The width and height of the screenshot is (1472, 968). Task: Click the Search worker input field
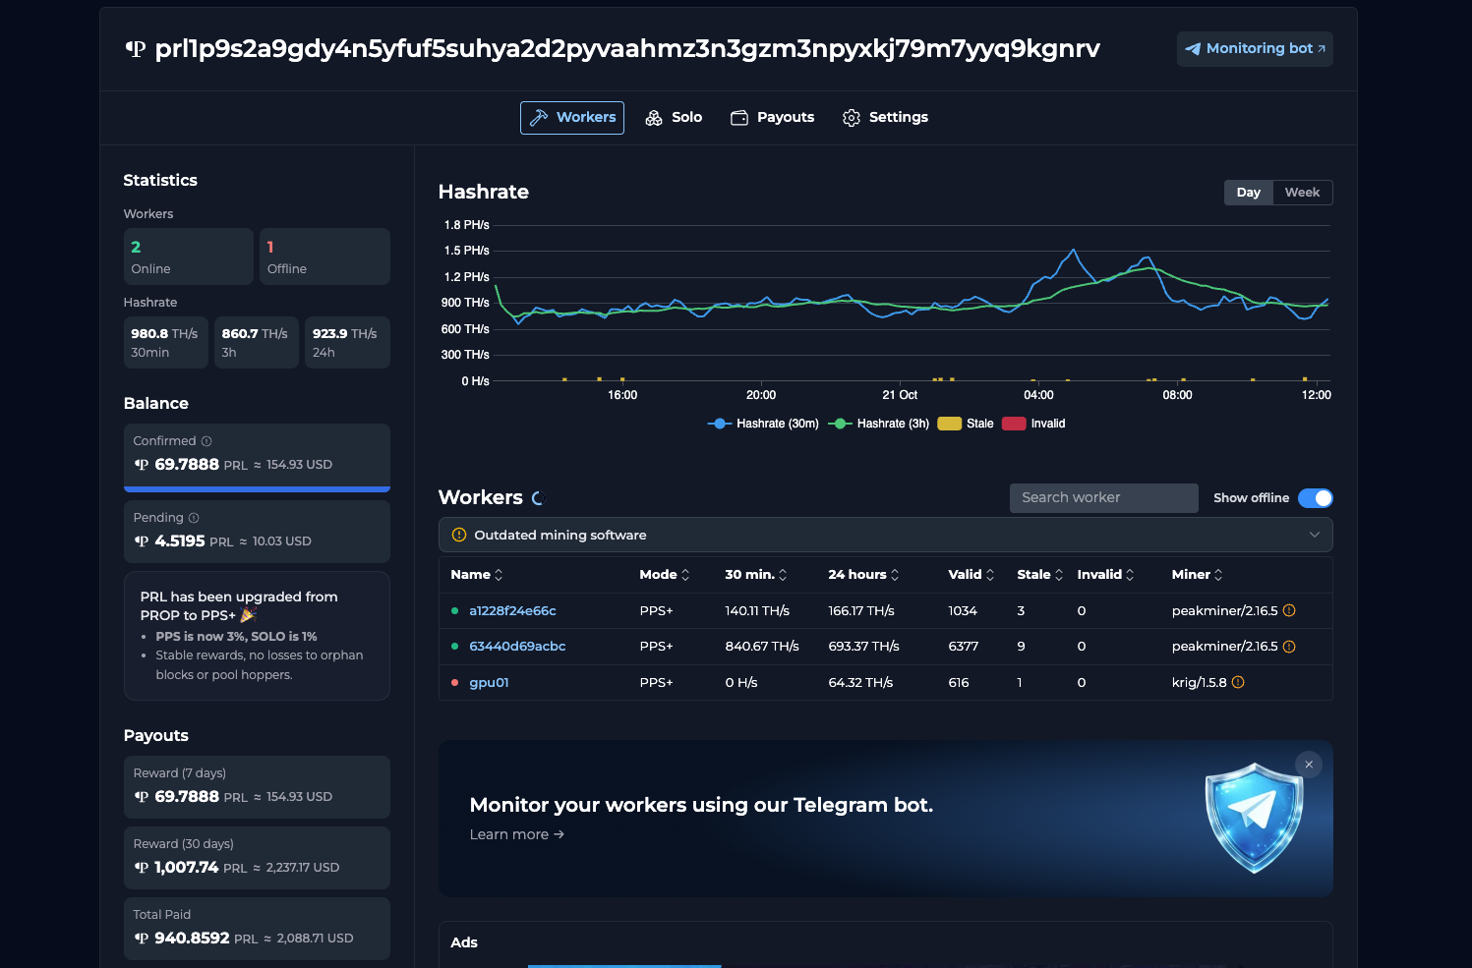click(1104, 498)
